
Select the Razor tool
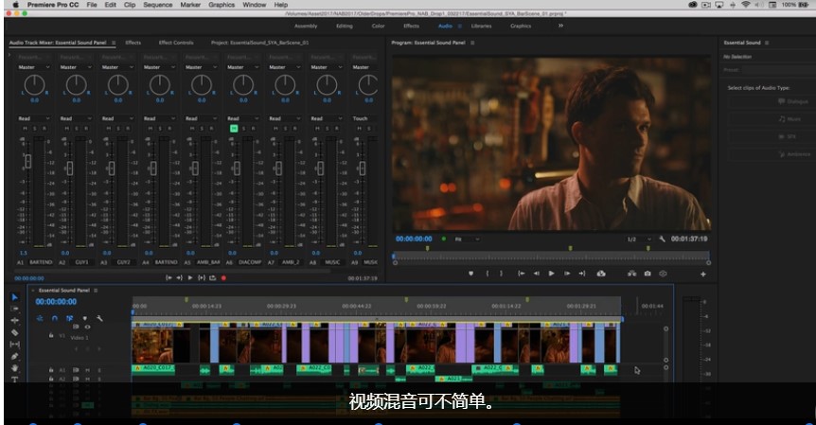click(14, 332)
